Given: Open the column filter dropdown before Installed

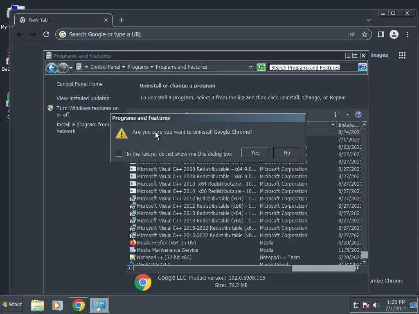Looking at the screenshot, I should pos(333,125).
